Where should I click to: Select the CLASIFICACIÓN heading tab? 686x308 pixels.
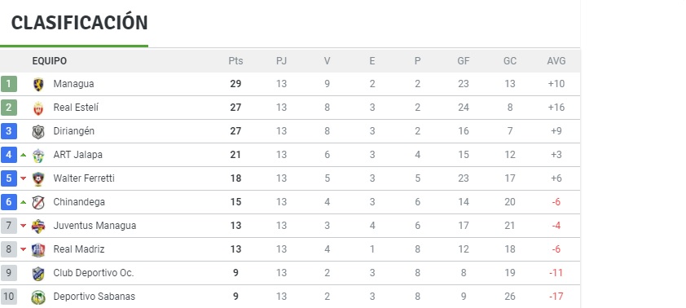[79, 23]
